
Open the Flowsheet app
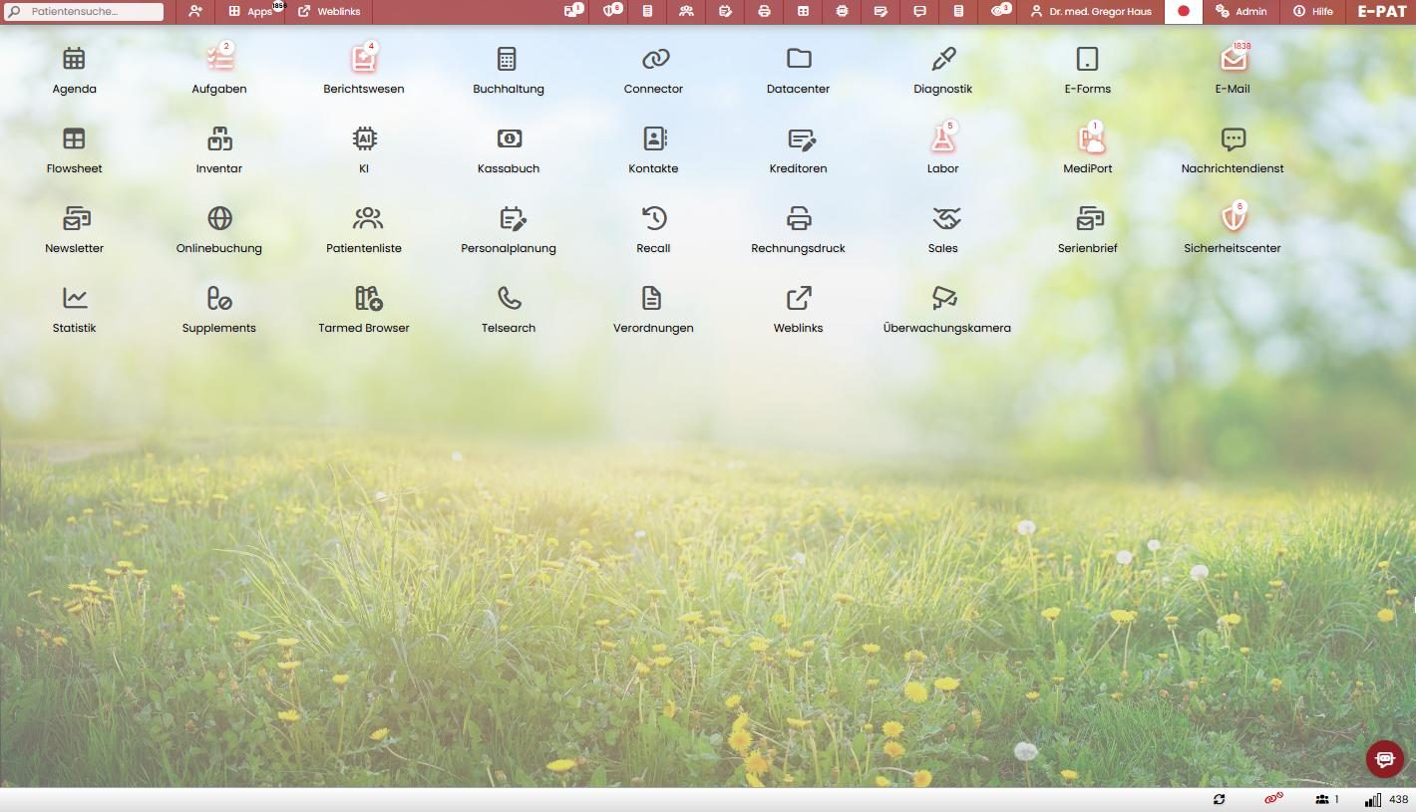(74, 148)
